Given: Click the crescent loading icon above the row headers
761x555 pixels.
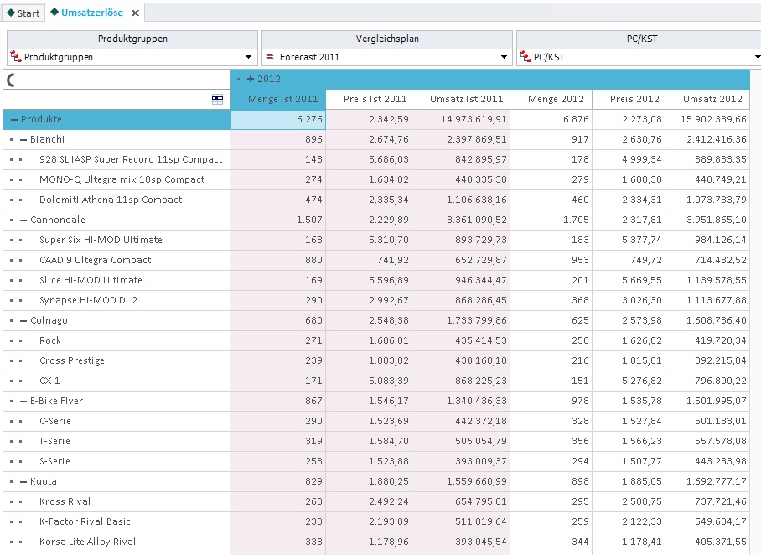Looking at the screenshot, I should click(x=11, y=80).
